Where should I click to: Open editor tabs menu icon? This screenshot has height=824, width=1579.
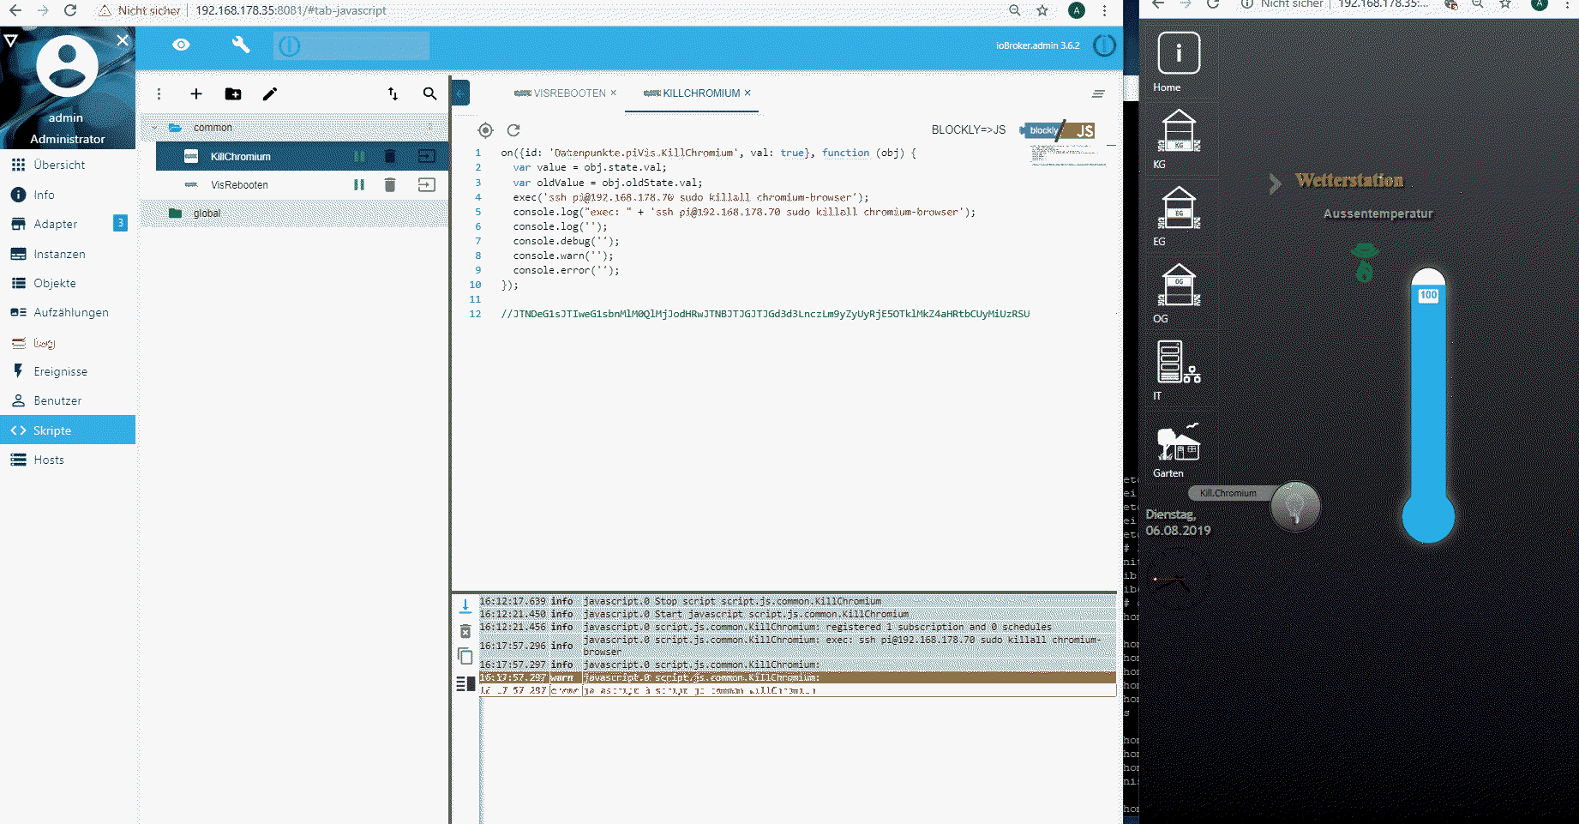click(1098, 93)
